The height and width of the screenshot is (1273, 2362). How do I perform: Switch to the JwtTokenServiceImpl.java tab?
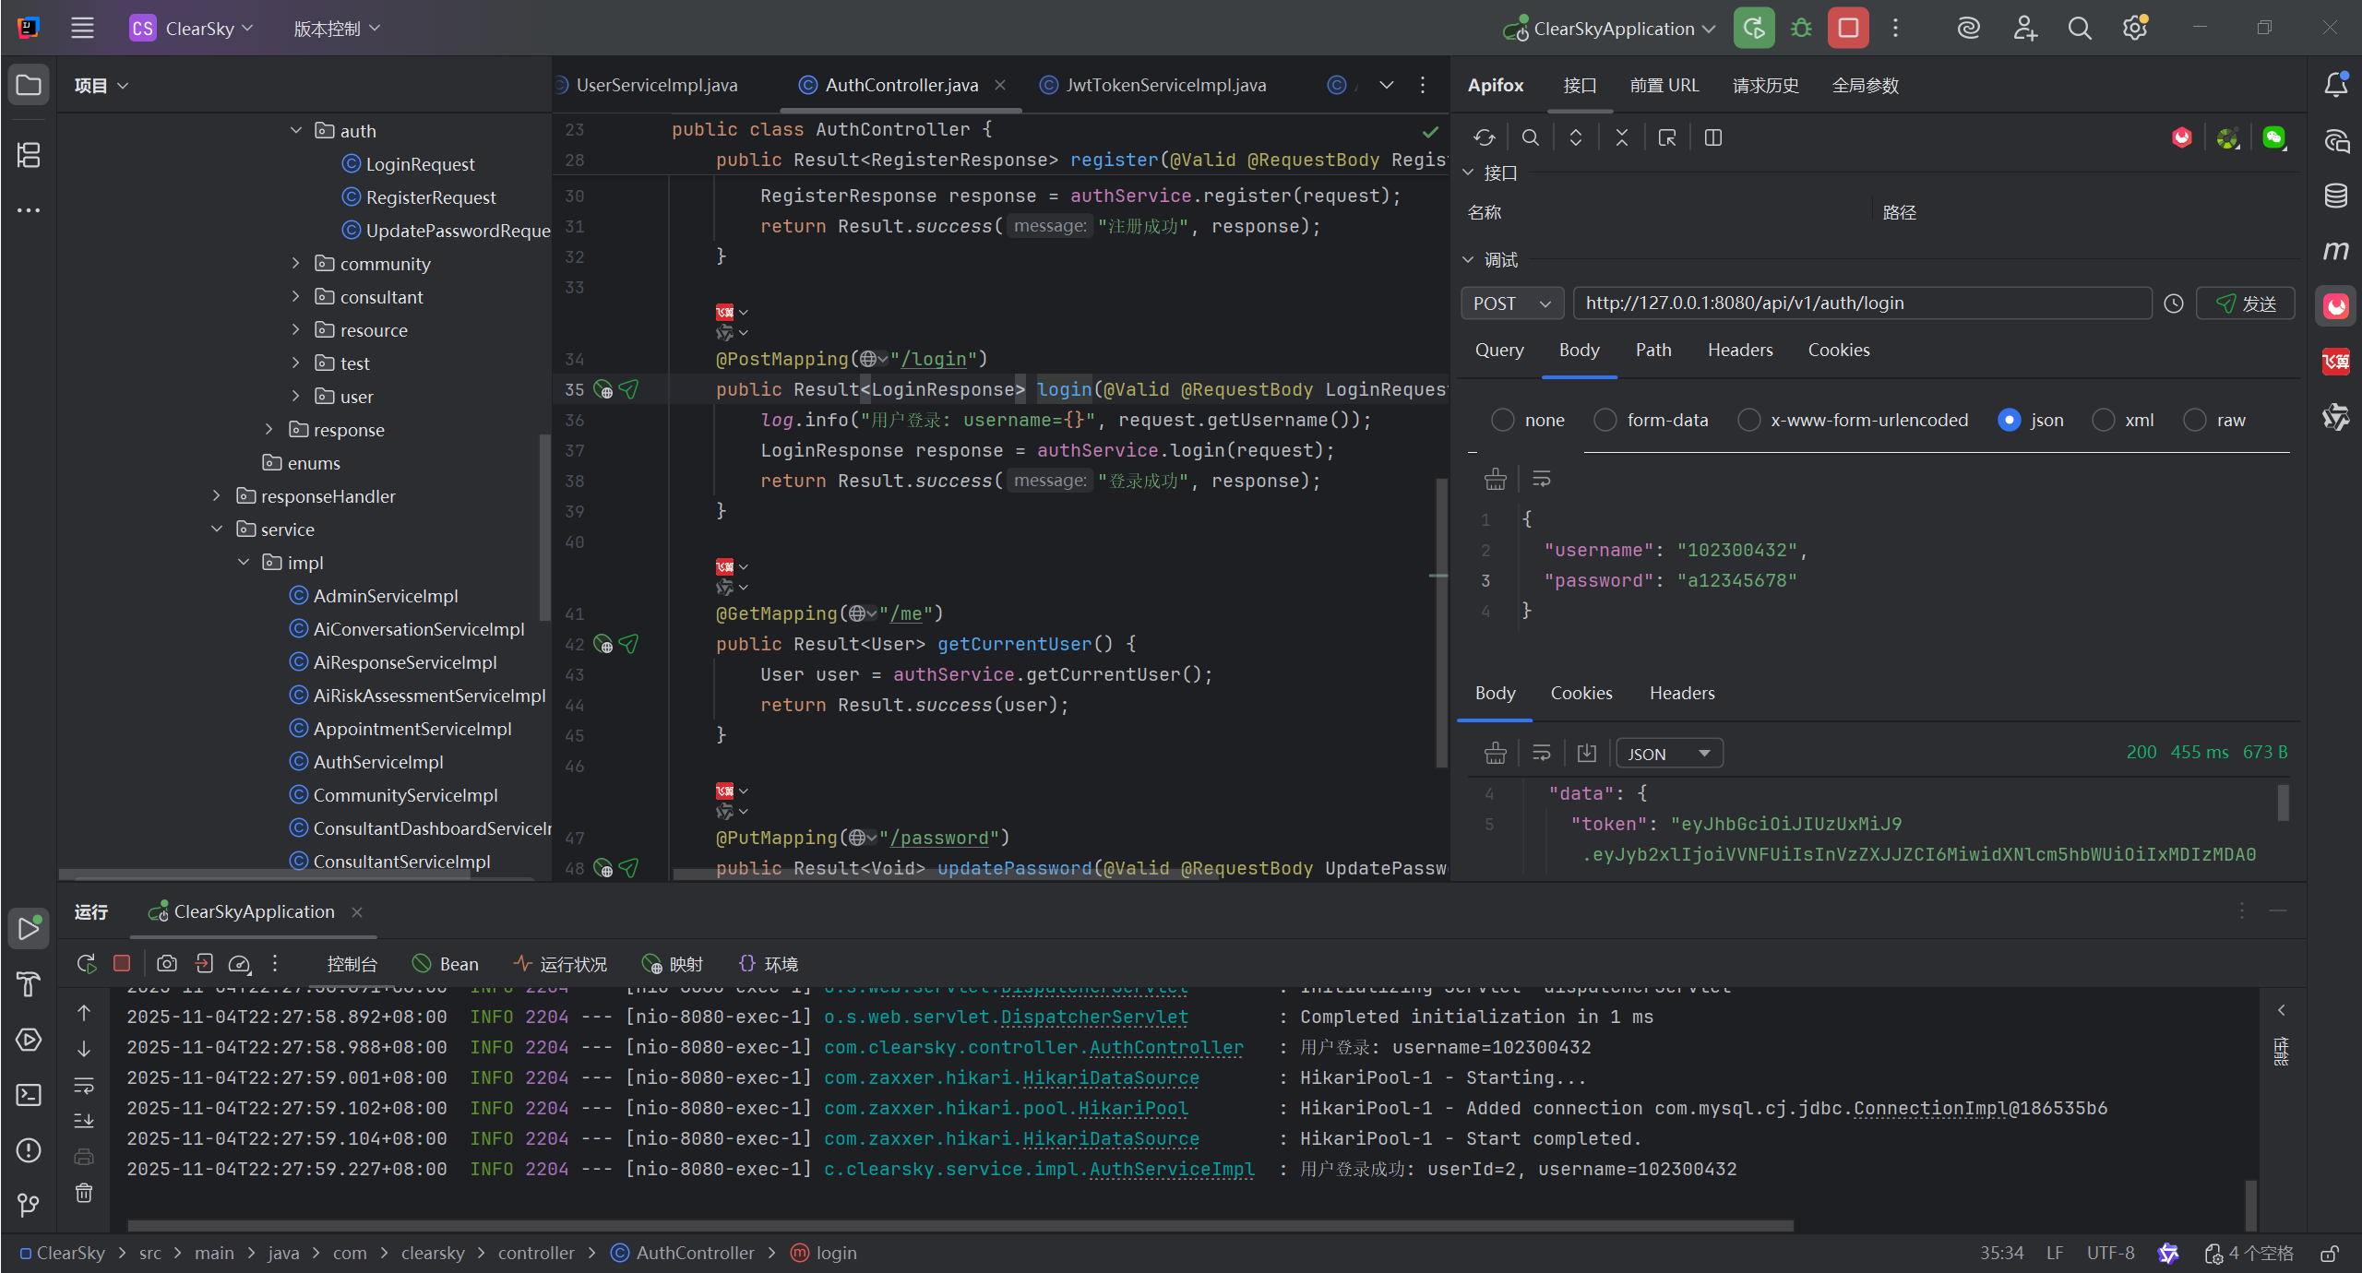[x=1165, y=85]
